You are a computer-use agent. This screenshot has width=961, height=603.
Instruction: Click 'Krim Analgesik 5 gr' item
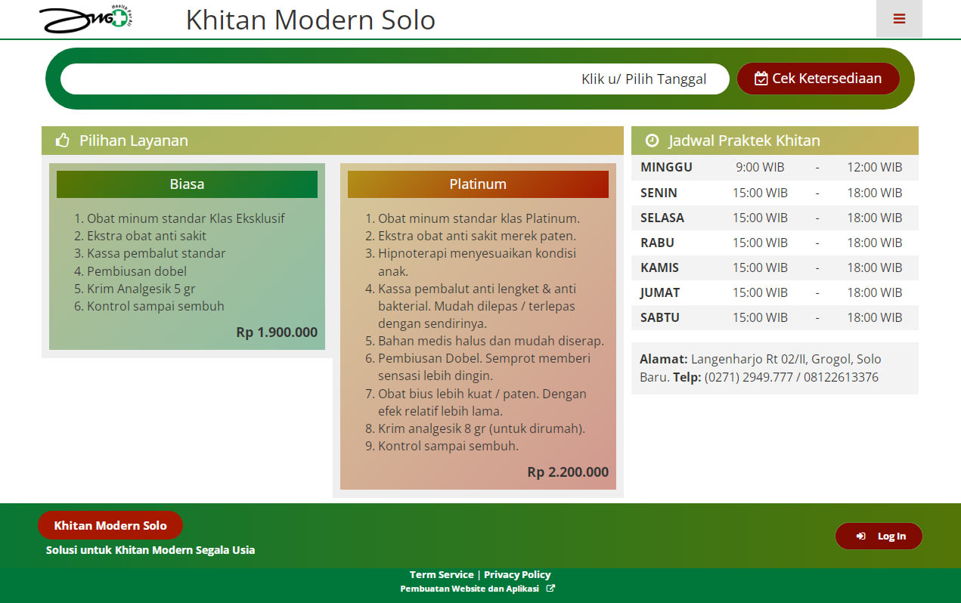pos(141,289)
